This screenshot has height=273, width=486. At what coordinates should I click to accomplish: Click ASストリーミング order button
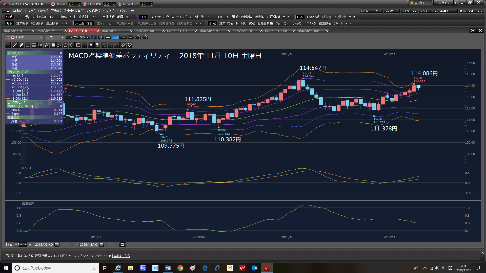159,17
